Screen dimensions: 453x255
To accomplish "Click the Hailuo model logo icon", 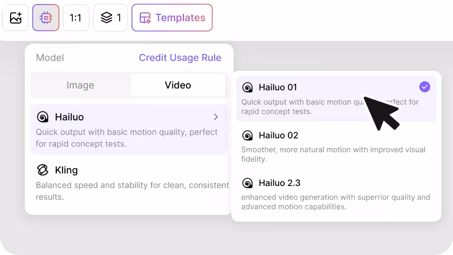I will [x=42, y=117].
